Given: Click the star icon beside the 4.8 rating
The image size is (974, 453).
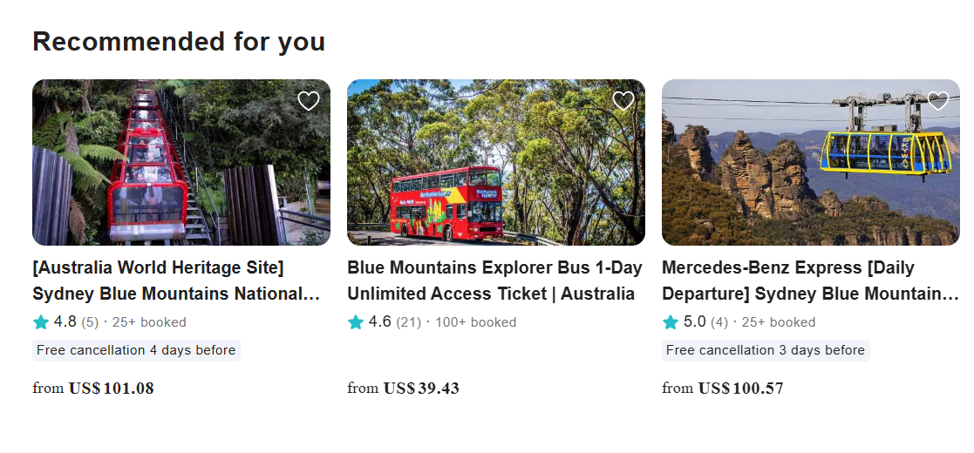Looking at the screenshot, I should 41,322.
